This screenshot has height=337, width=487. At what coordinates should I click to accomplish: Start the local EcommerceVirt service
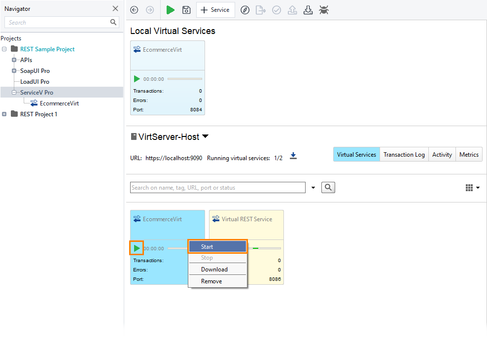(x=137, y=79)
